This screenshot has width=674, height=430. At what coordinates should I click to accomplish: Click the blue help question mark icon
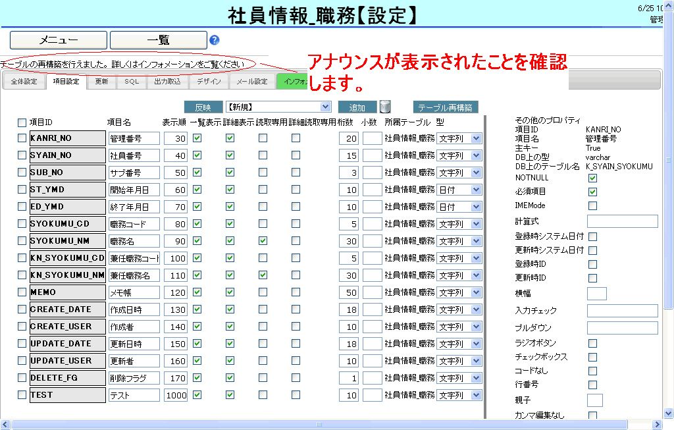(214, 40)
